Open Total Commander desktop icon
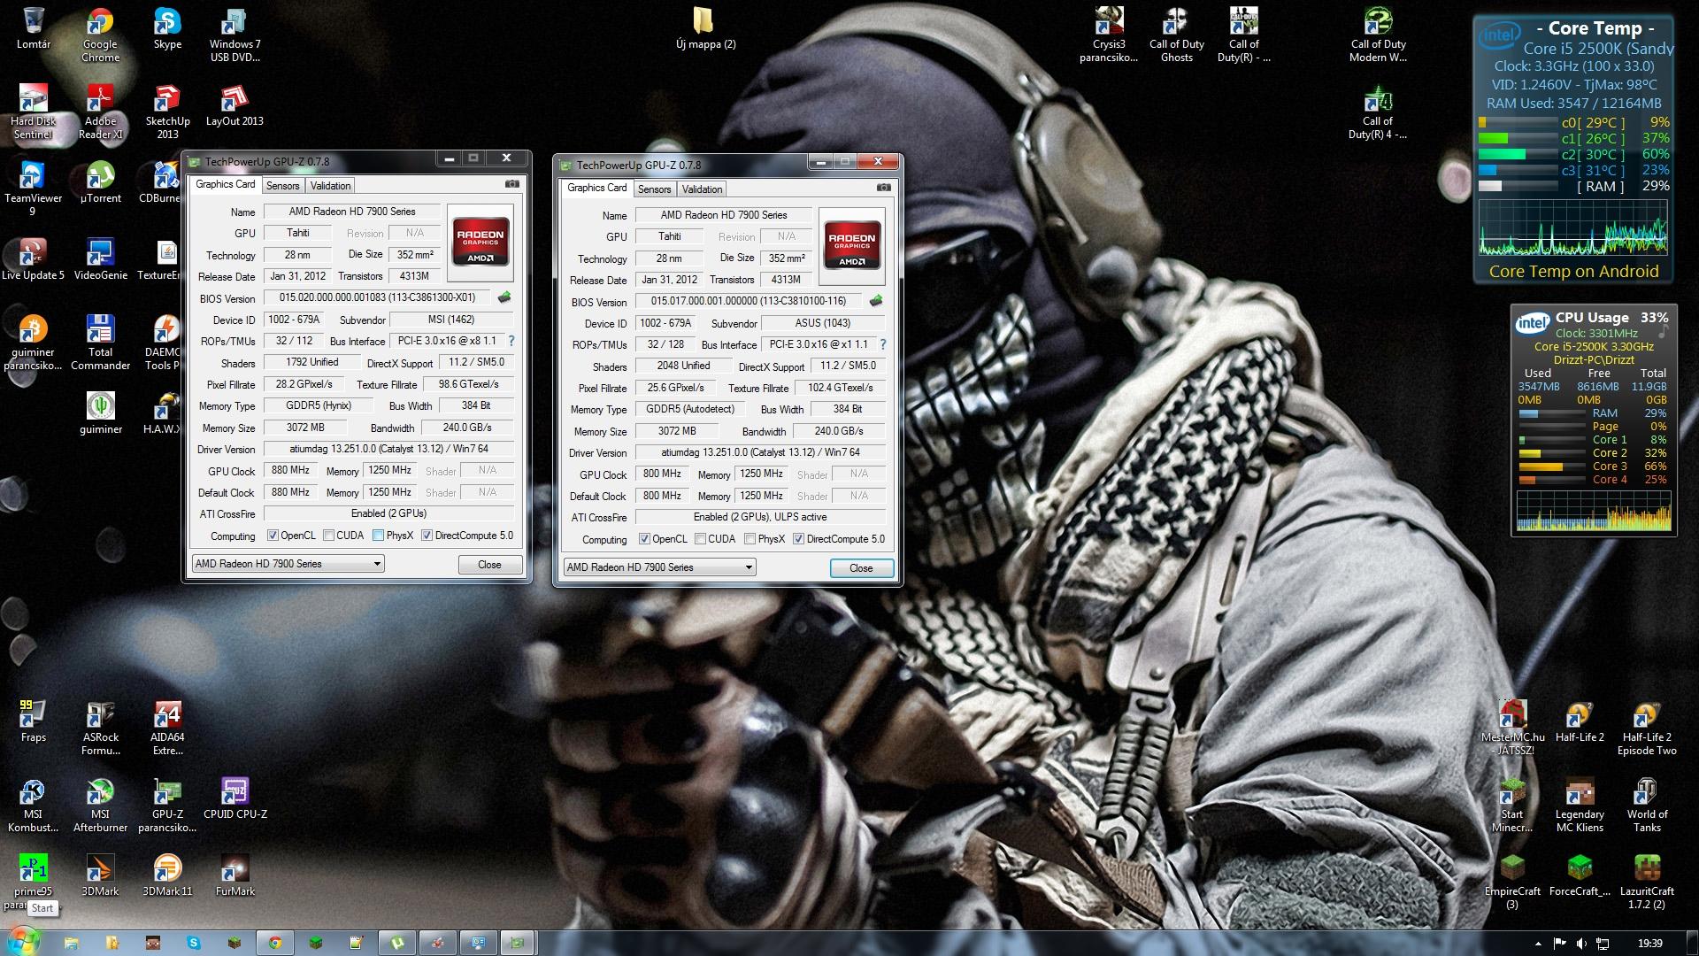This screenshot has width=1699, height=956. (x=100, y=343)
